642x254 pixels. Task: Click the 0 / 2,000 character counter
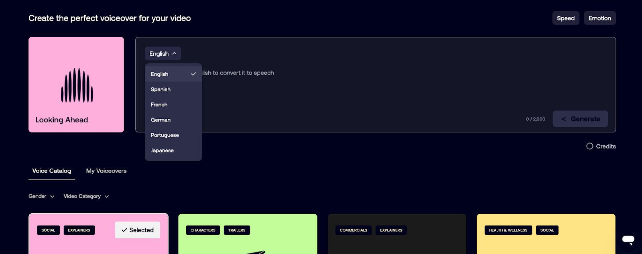pyautogui.click(x=536, y=119)
